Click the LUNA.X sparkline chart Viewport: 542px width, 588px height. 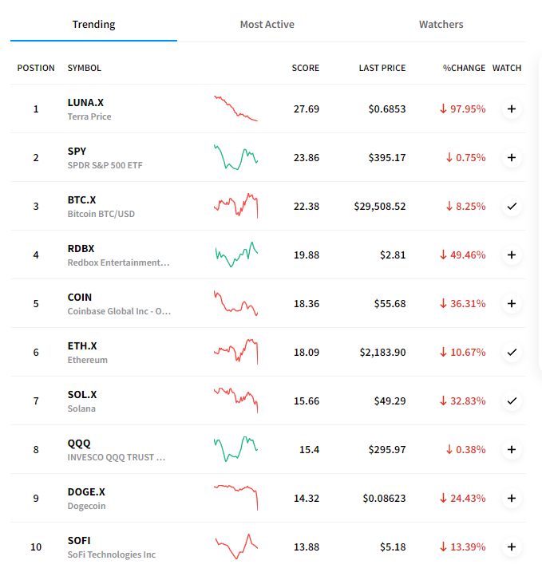236,109
